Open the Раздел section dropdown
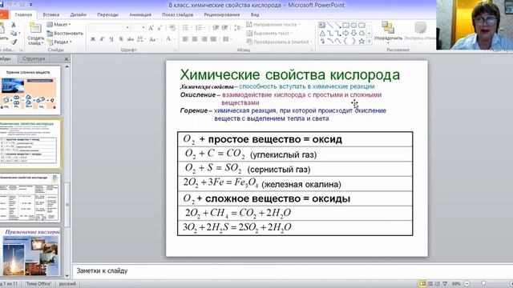The width and height of the screenshot is (513, 288). point(59,42)
